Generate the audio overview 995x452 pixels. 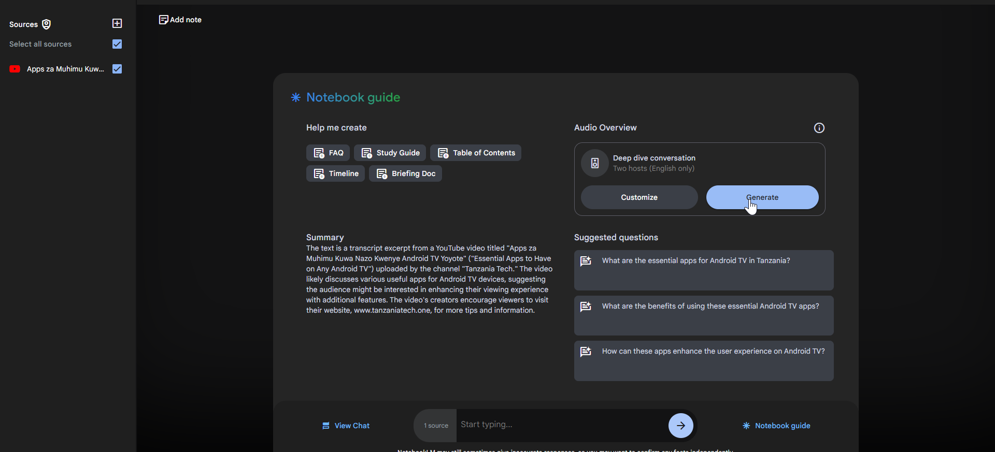pyautogui.click(x=762, y=197)
